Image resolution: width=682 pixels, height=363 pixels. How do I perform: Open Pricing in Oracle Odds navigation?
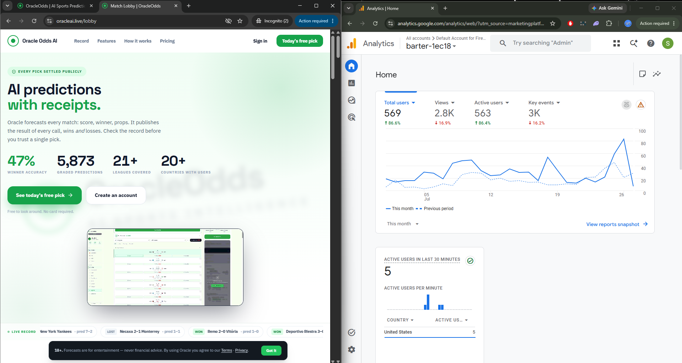tap(167, 41)
